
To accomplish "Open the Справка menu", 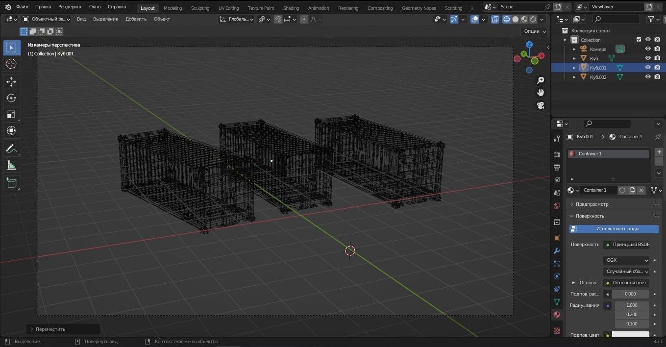I will point(117,7).
